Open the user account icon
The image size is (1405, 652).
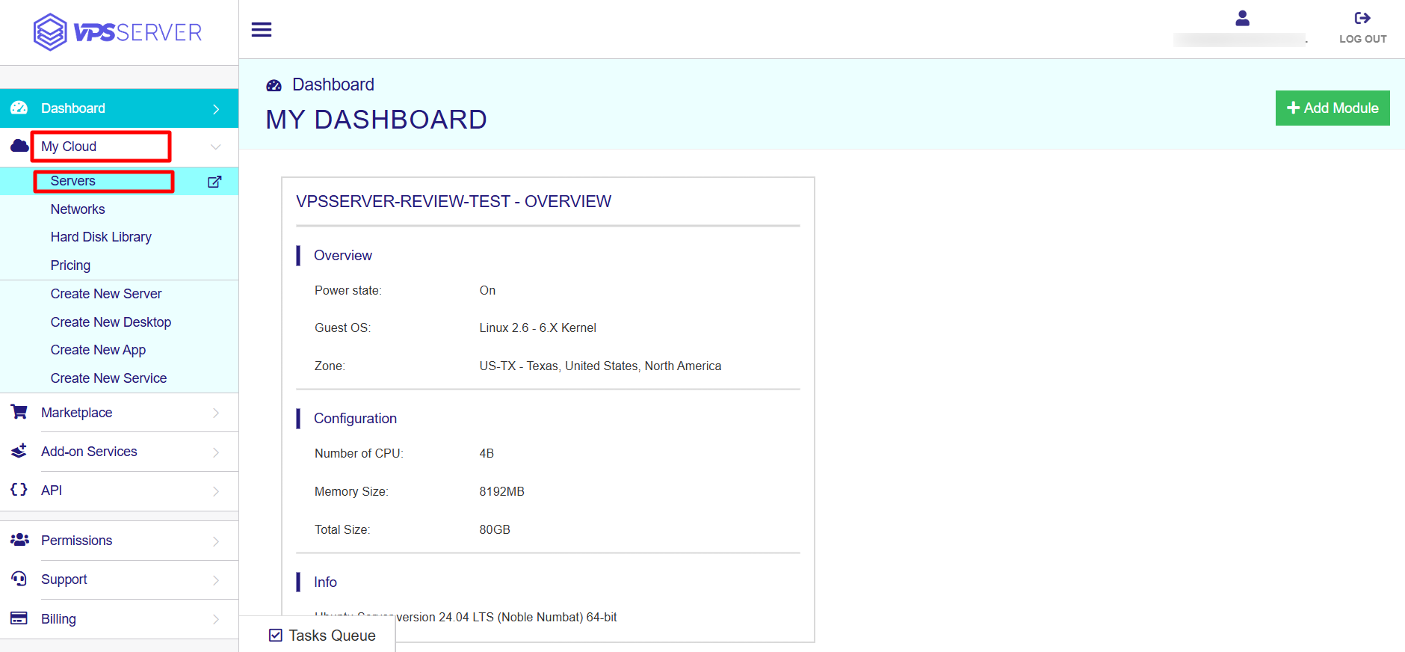pos(1242,18)
